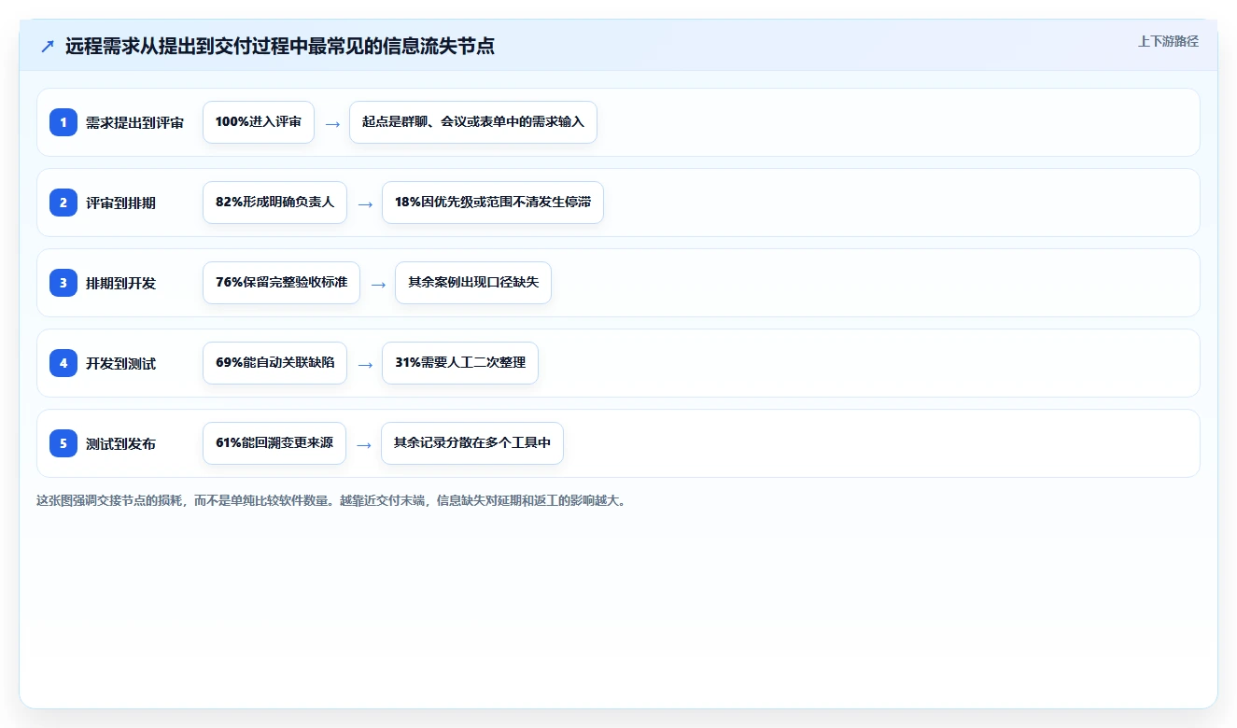Click the footnote beginning 这张图强调交接节点的损耗
The height and width of the screenshot is (728, 1237).
[331, 500]
